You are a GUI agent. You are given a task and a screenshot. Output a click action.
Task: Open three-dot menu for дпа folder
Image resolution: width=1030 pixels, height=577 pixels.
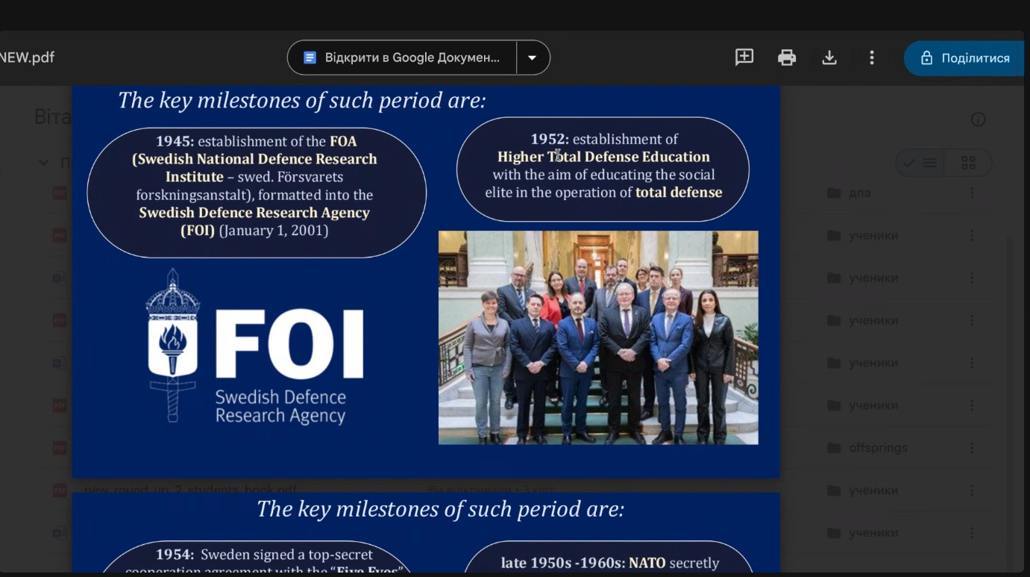972,193
